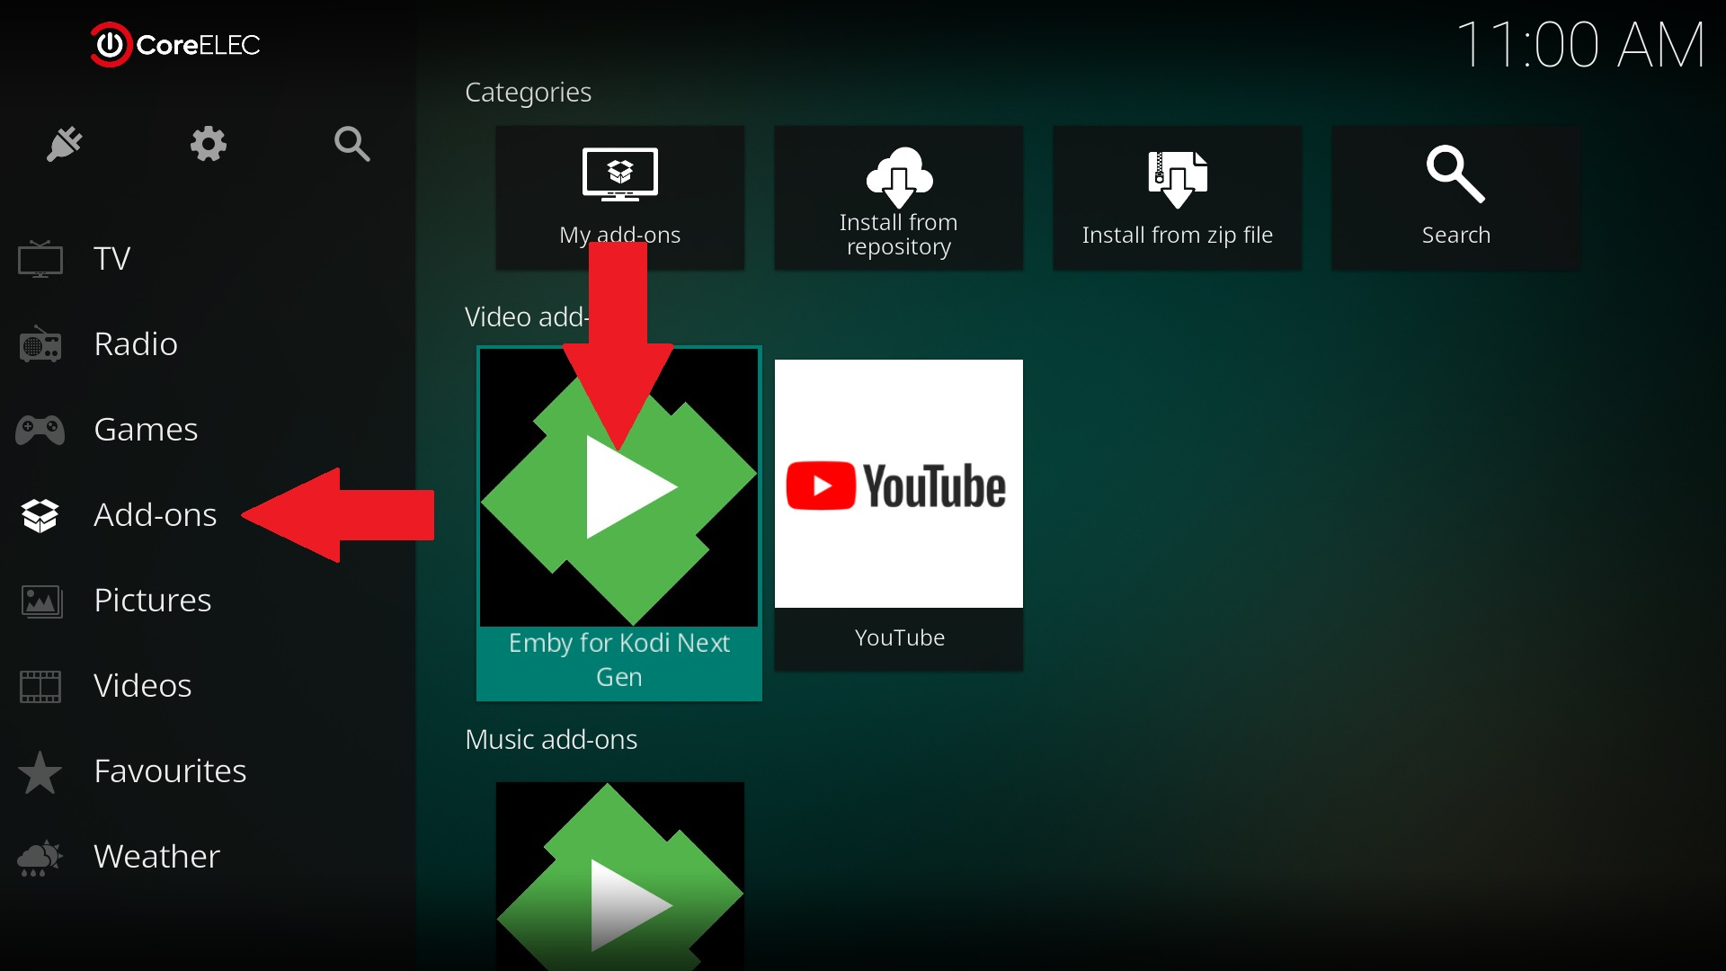
Task: Click the sidebar search magnifier icon
Action: point(351,144)
